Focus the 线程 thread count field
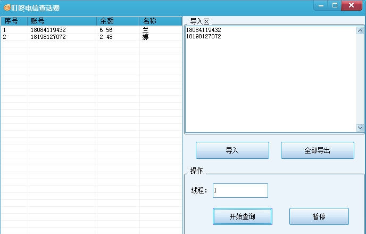The height and width of the screenshot is (234, 366). 240,190
